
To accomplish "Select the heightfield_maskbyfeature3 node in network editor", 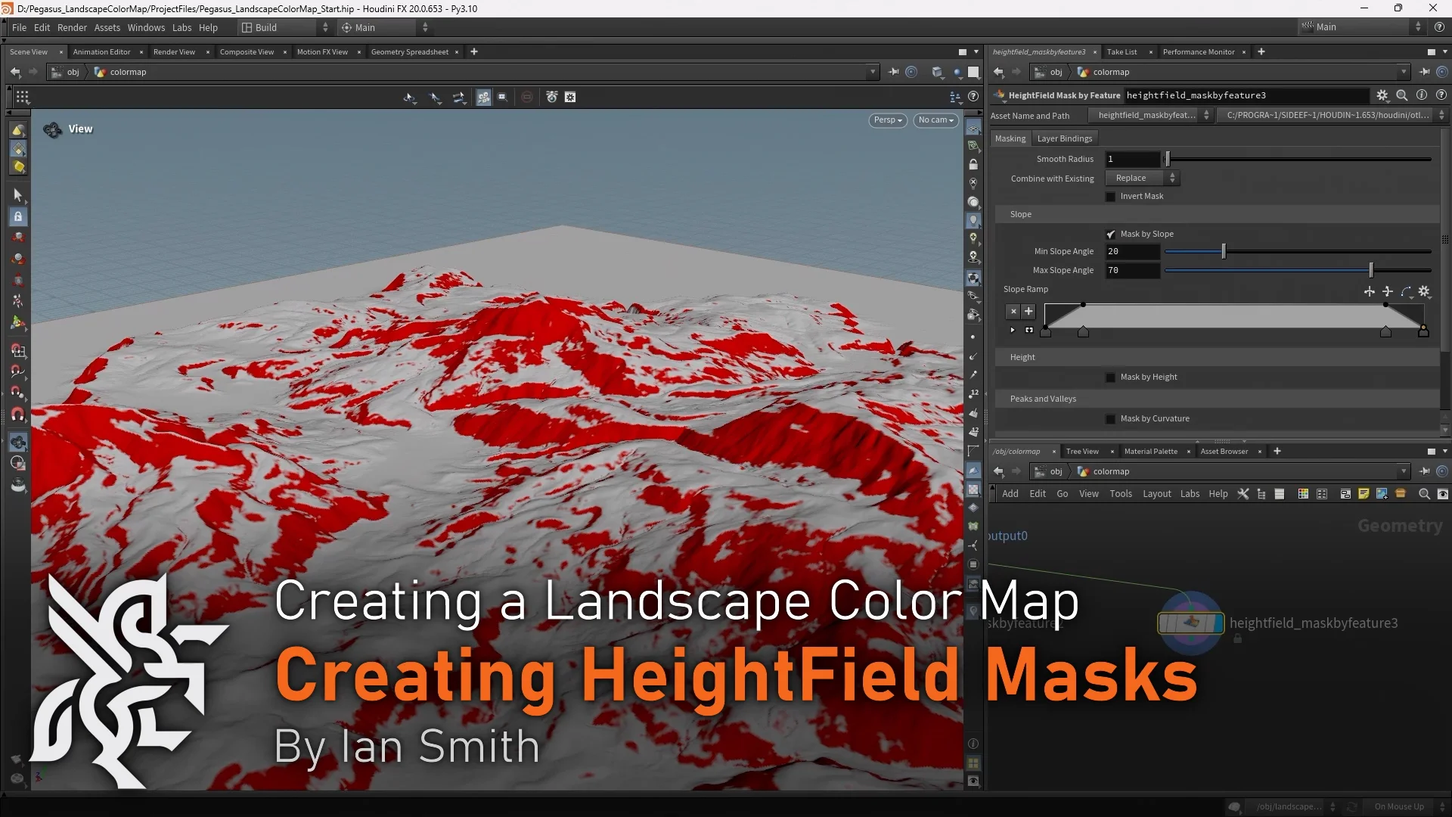I will click(1190, 623).
